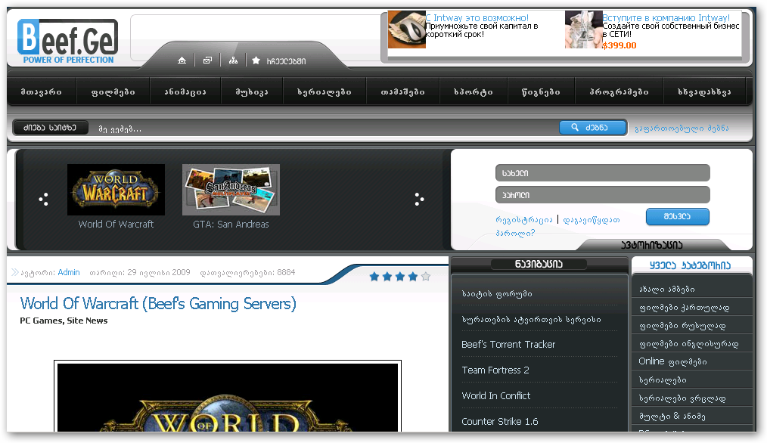This screenshot has height=443, width=767.
Task: Open the World In Conflict link
Action: pos(496,395)
